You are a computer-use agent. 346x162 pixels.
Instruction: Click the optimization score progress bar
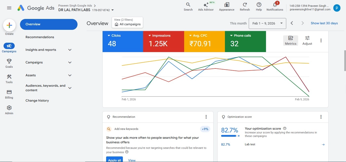click(230, 136)
